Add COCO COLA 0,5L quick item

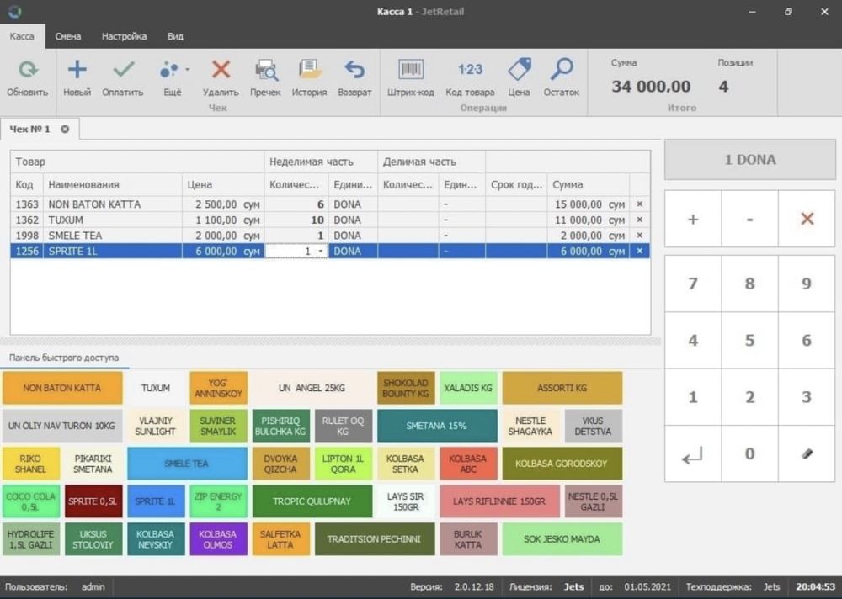click(x=30, y=501)
